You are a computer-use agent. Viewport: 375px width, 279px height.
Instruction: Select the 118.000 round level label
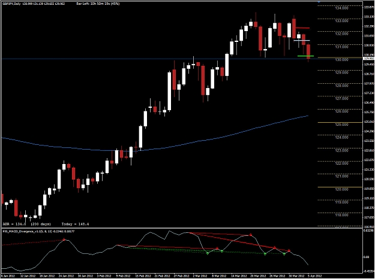click(x=342, y=216)
